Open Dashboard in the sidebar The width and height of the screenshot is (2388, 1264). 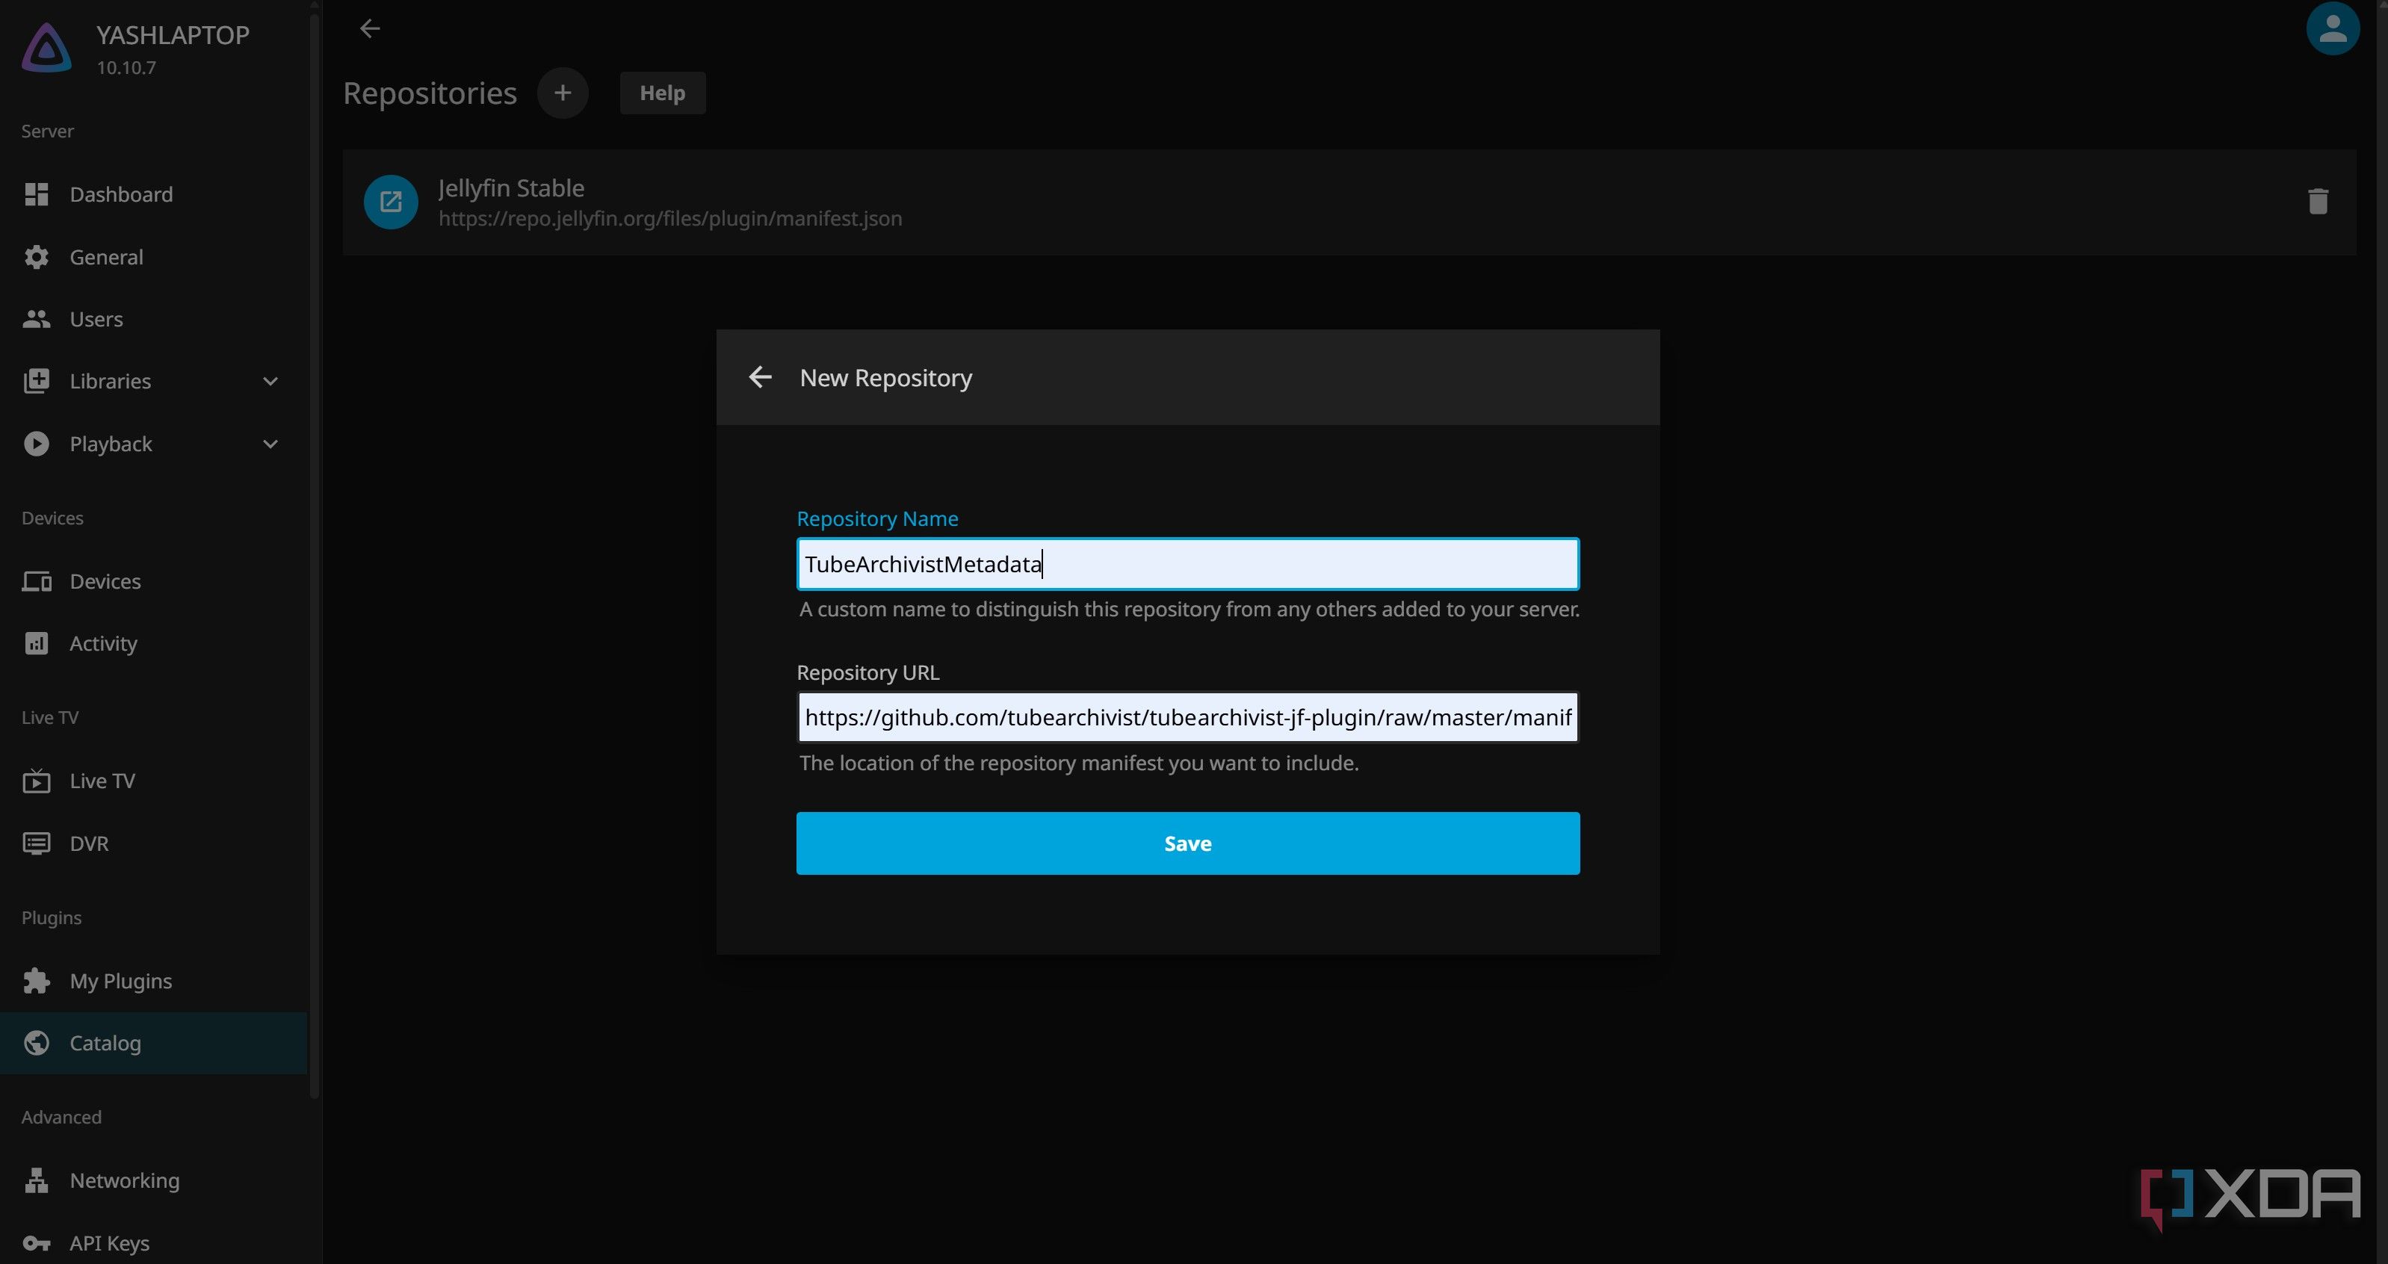click(154, 193)
